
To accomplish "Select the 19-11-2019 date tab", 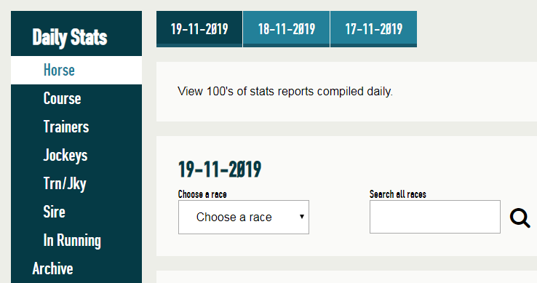I will point(199,29).
